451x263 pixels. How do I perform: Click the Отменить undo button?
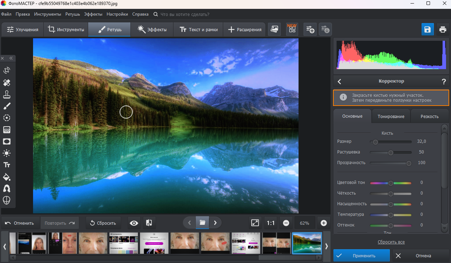20,223
